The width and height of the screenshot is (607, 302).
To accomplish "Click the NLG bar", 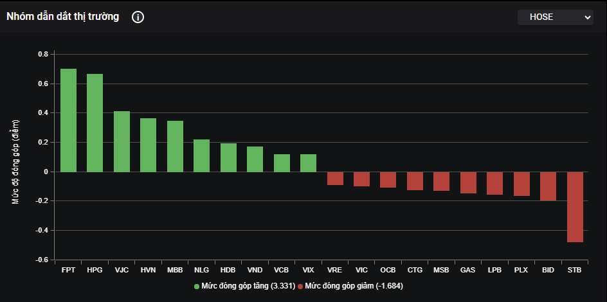I will (202, 155).
